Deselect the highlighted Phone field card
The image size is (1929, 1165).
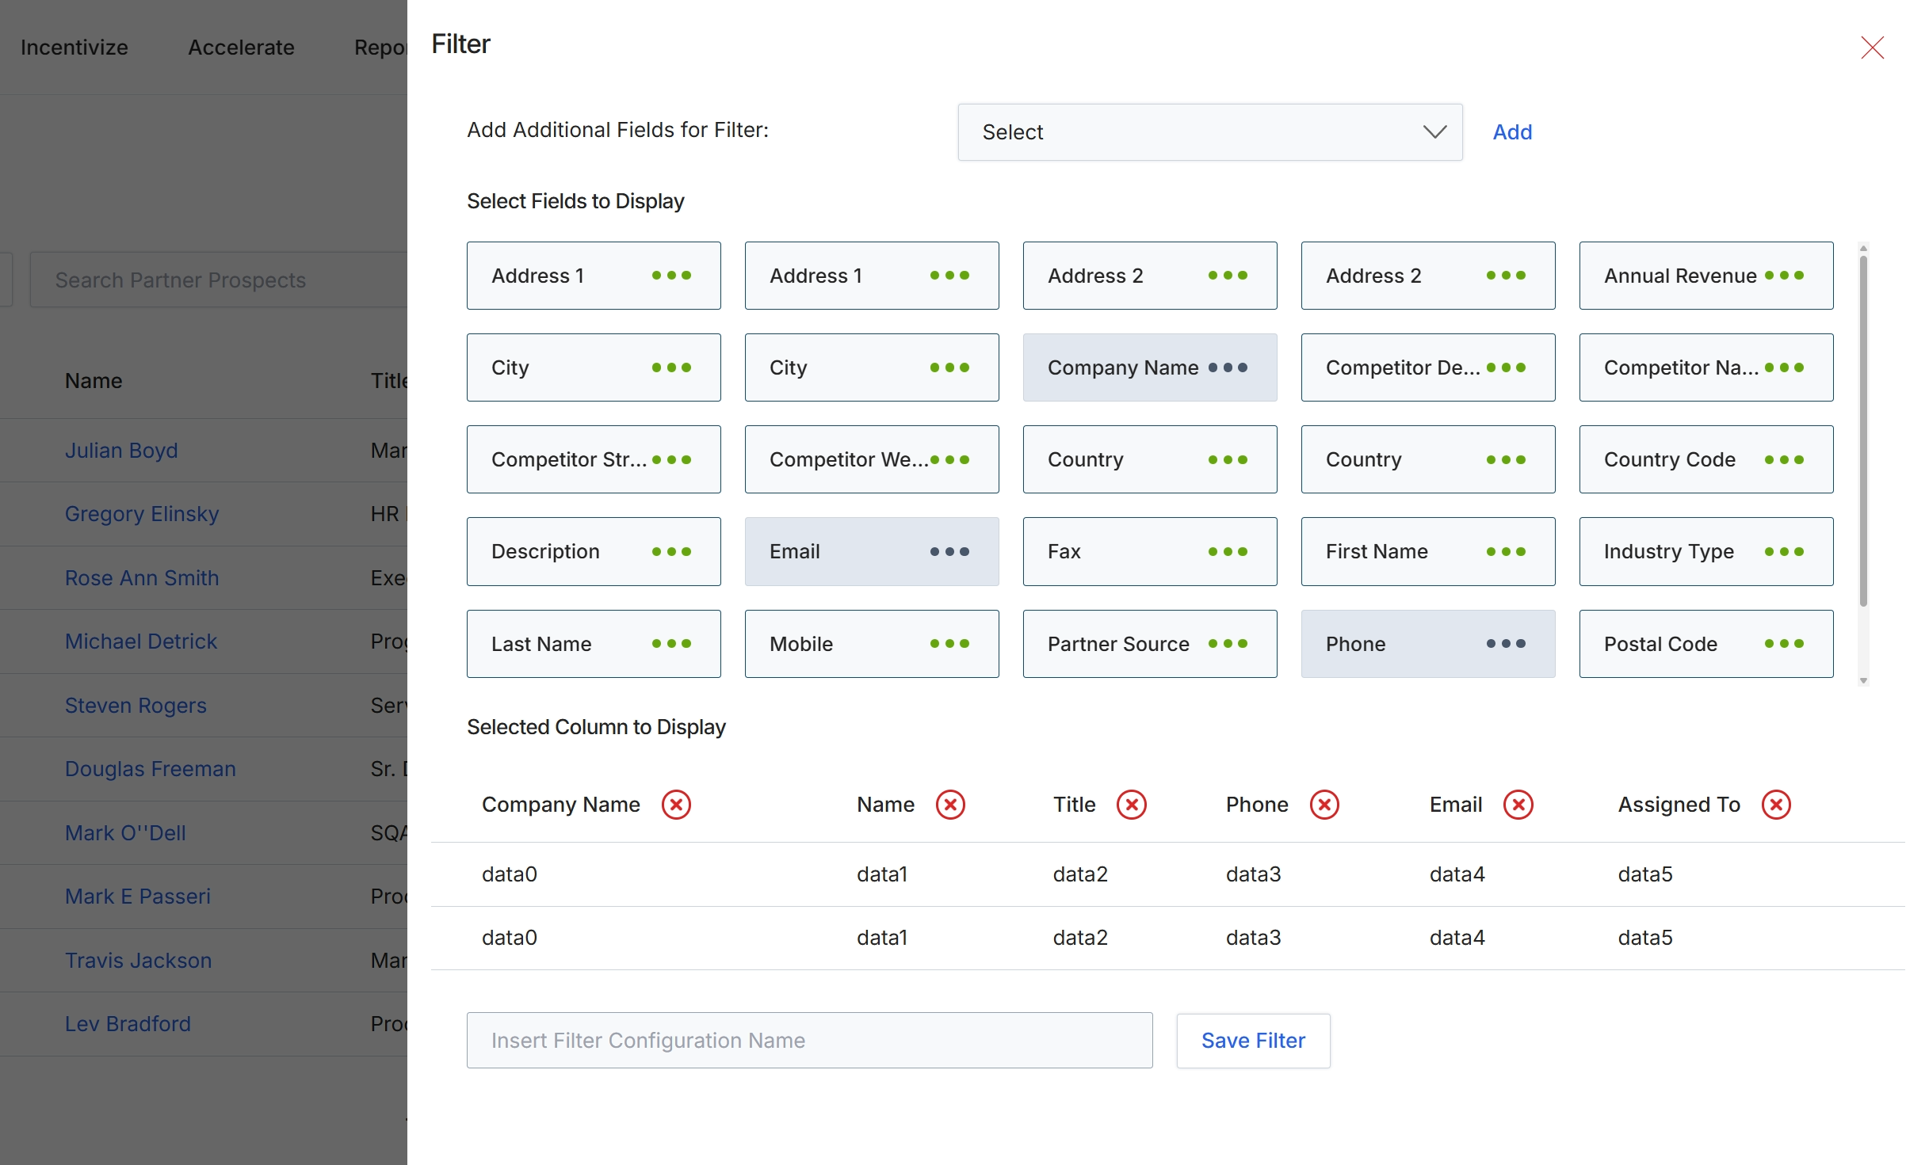tap(1428, 644)
